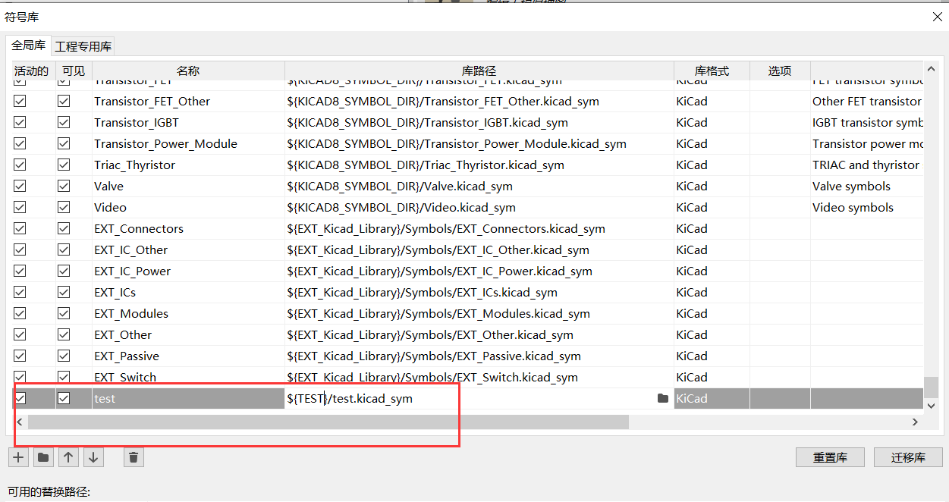Click the add existing library folder icon
This screenshot has height=502, width=949.
[43, 457]
